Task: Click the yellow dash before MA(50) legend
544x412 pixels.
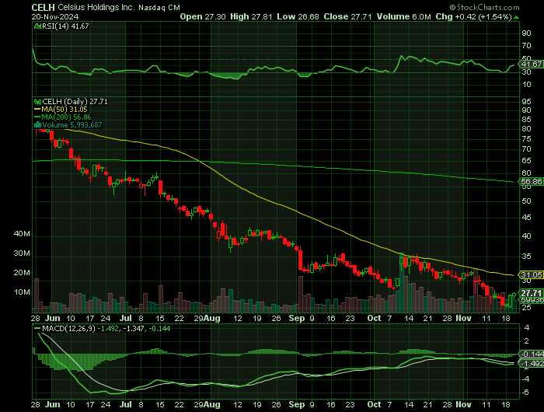Action: (37, 110)
